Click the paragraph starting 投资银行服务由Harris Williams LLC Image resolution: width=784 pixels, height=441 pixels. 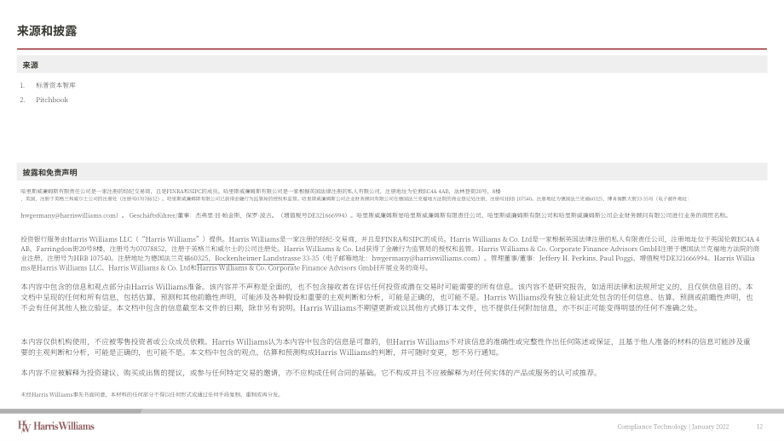click(390, 253)
